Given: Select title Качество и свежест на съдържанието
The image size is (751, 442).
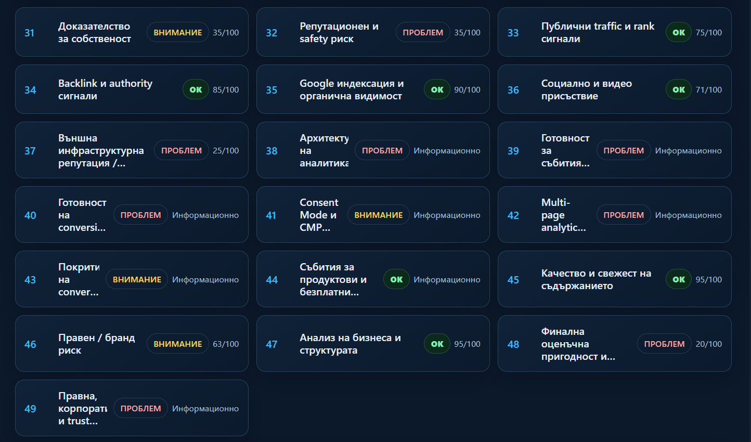Looking at the screenshot, I should [596, 279].
